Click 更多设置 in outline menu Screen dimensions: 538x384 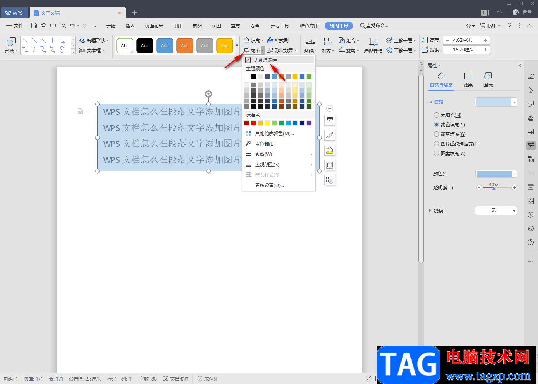(269, 185)
